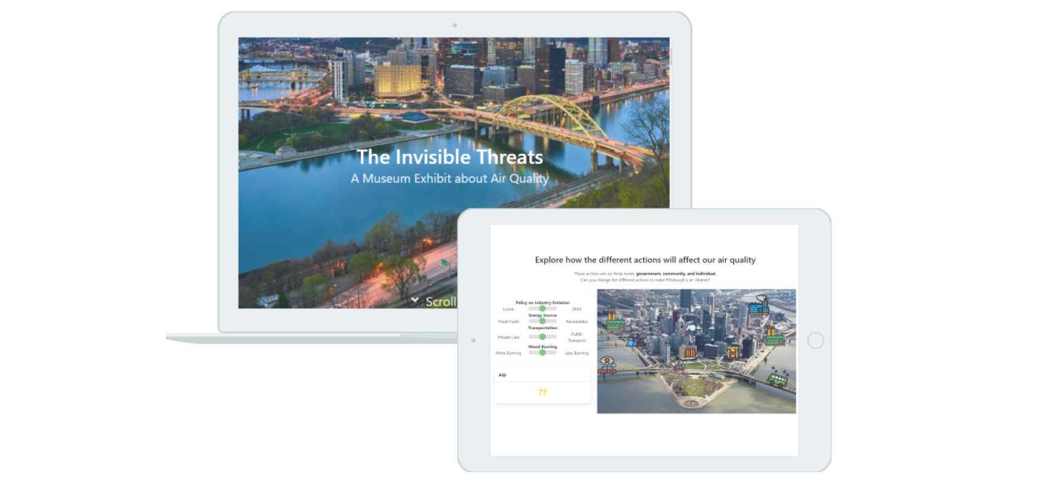This screenshot has height=483, width=1062.
Task: Click the 'Wood Burning' slider heading
Action: [542, 347]
